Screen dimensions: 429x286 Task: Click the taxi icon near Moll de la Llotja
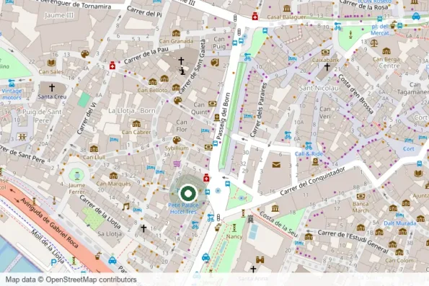[x=112, y=260]
